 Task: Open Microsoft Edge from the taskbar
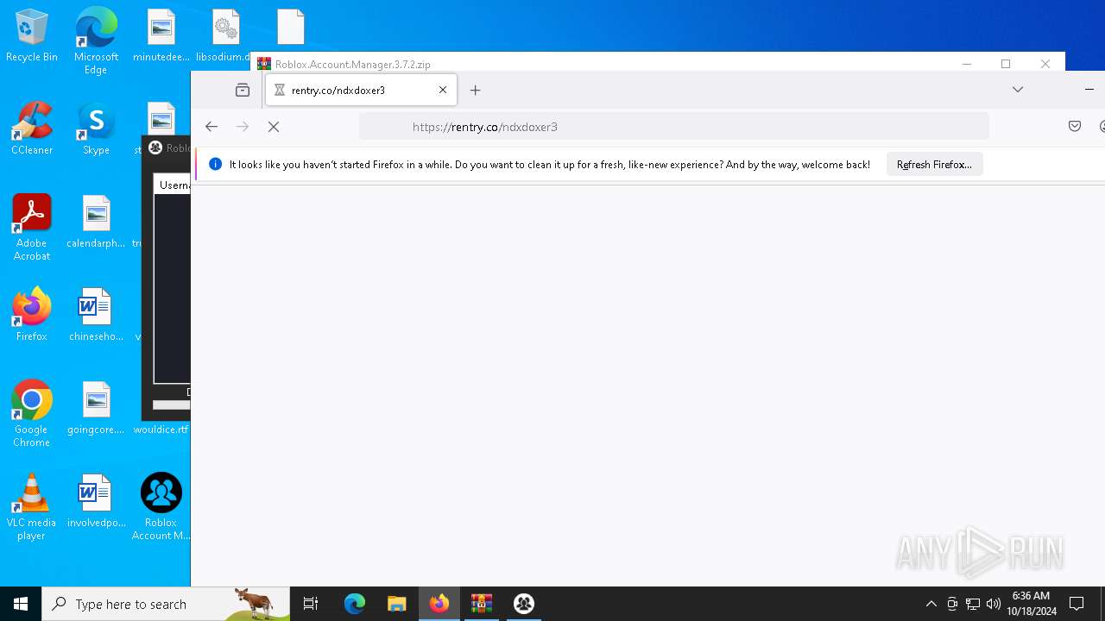(x=355, y=604)
